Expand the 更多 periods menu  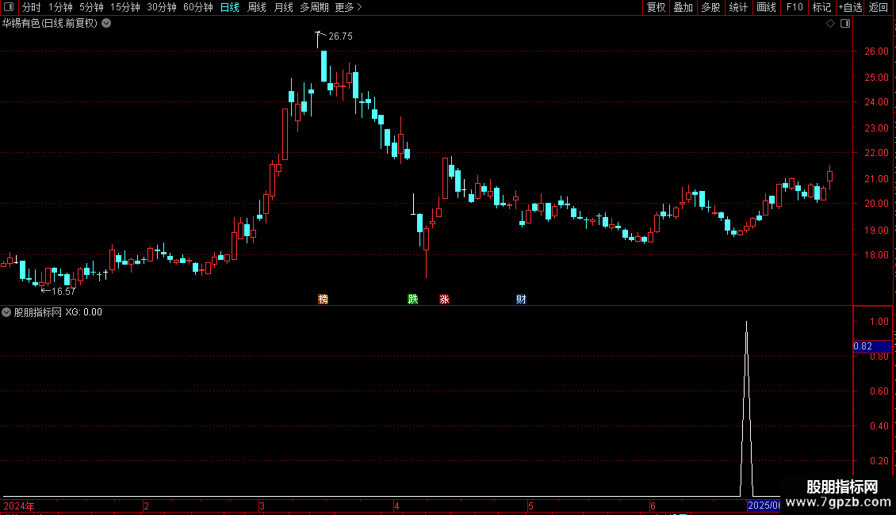[348, 7]
